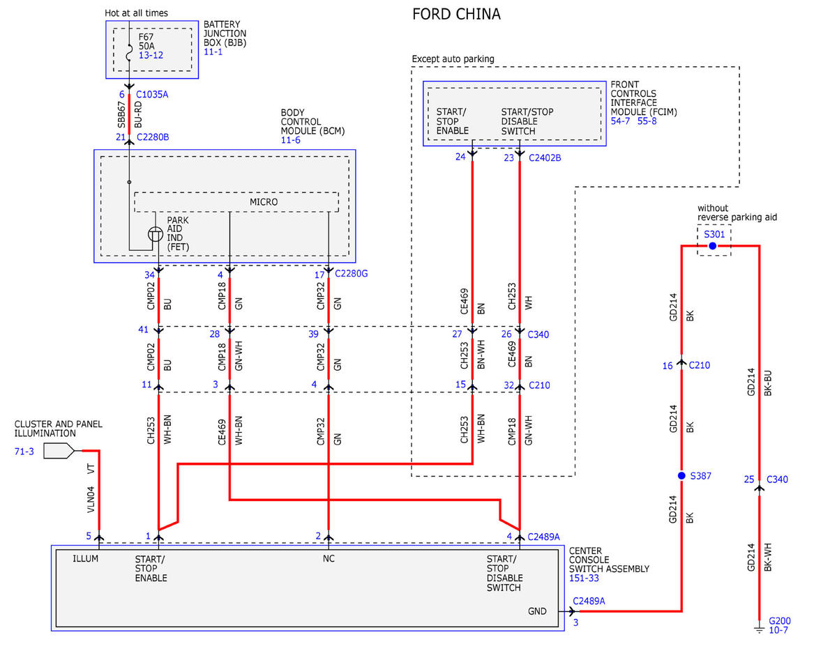This screenshot has width=837, height=646.
Task: Open ground reference 10-7
Action: (778, 631)
